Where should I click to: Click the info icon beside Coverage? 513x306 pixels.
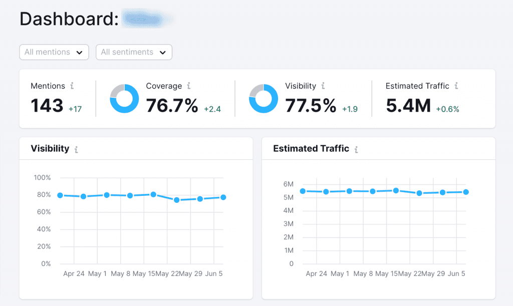pos(189,86)
